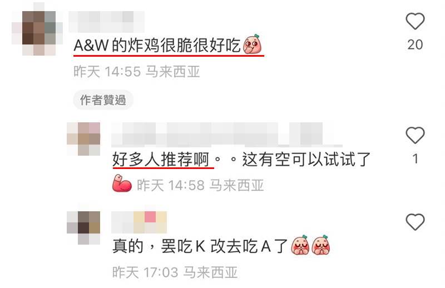This screenshot has width=445, height=288.
Task: Open the second reply author's avatar
Action: tap(83, 139)
